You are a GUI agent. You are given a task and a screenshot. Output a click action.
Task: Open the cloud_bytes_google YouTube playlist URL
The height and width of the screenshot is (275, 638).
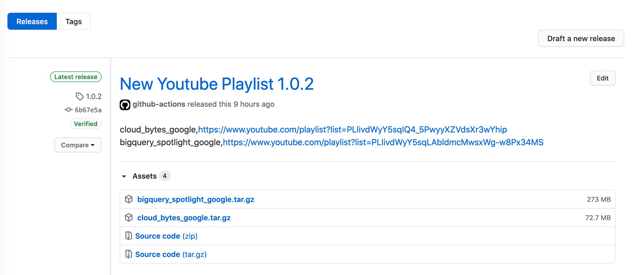pos(352,130)
